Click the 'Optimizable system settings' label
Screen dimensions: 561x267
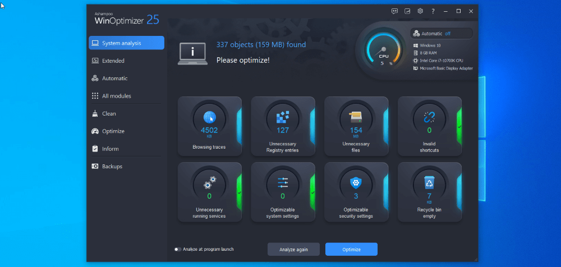[x=283, y=213]
